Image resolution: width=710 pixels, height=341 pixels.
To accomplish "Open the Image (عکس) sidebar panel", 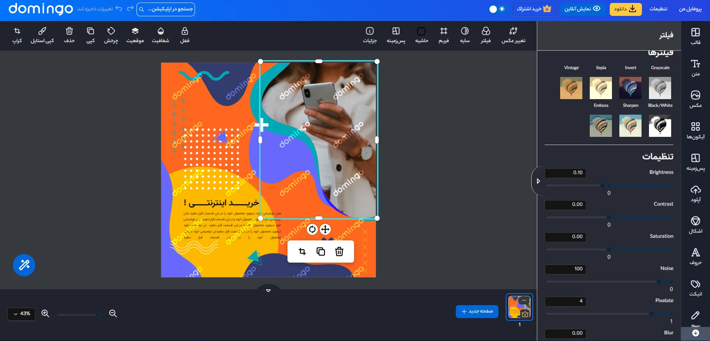I will (x=696, y=99).
